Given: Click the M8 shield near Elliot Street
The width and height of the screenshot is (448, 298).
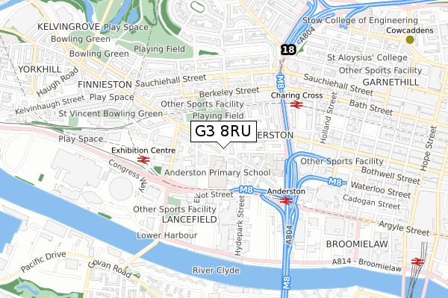Looking at the screenshot, I should [246, 189].
